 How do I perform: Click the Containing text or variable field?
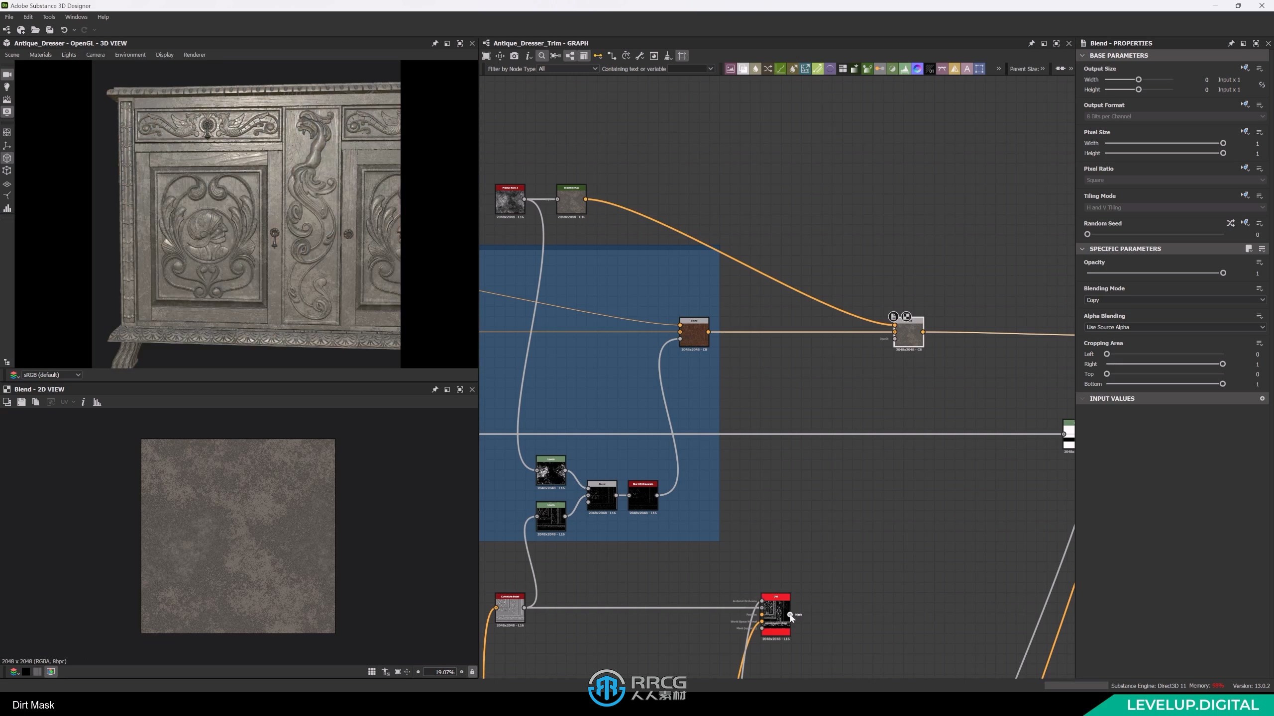pos(687,69)
